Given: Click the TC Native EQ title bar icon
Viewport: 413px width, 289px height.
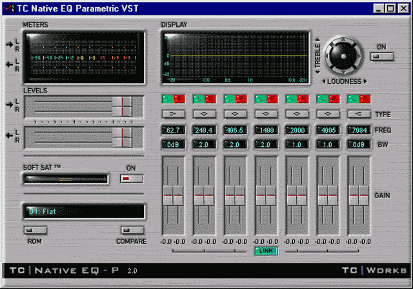Looking at the screenshot, I should click(x=9, y=8).
